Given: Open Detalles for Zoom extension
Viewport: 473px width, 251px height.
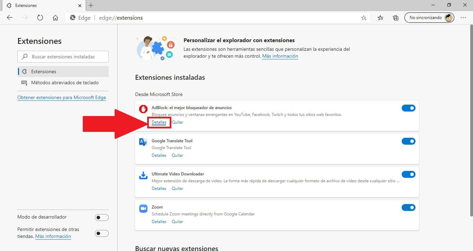Looking at the screenshot, I should click(159, 222).
